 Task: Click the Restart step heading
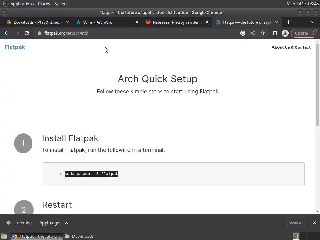pos(57,205)
